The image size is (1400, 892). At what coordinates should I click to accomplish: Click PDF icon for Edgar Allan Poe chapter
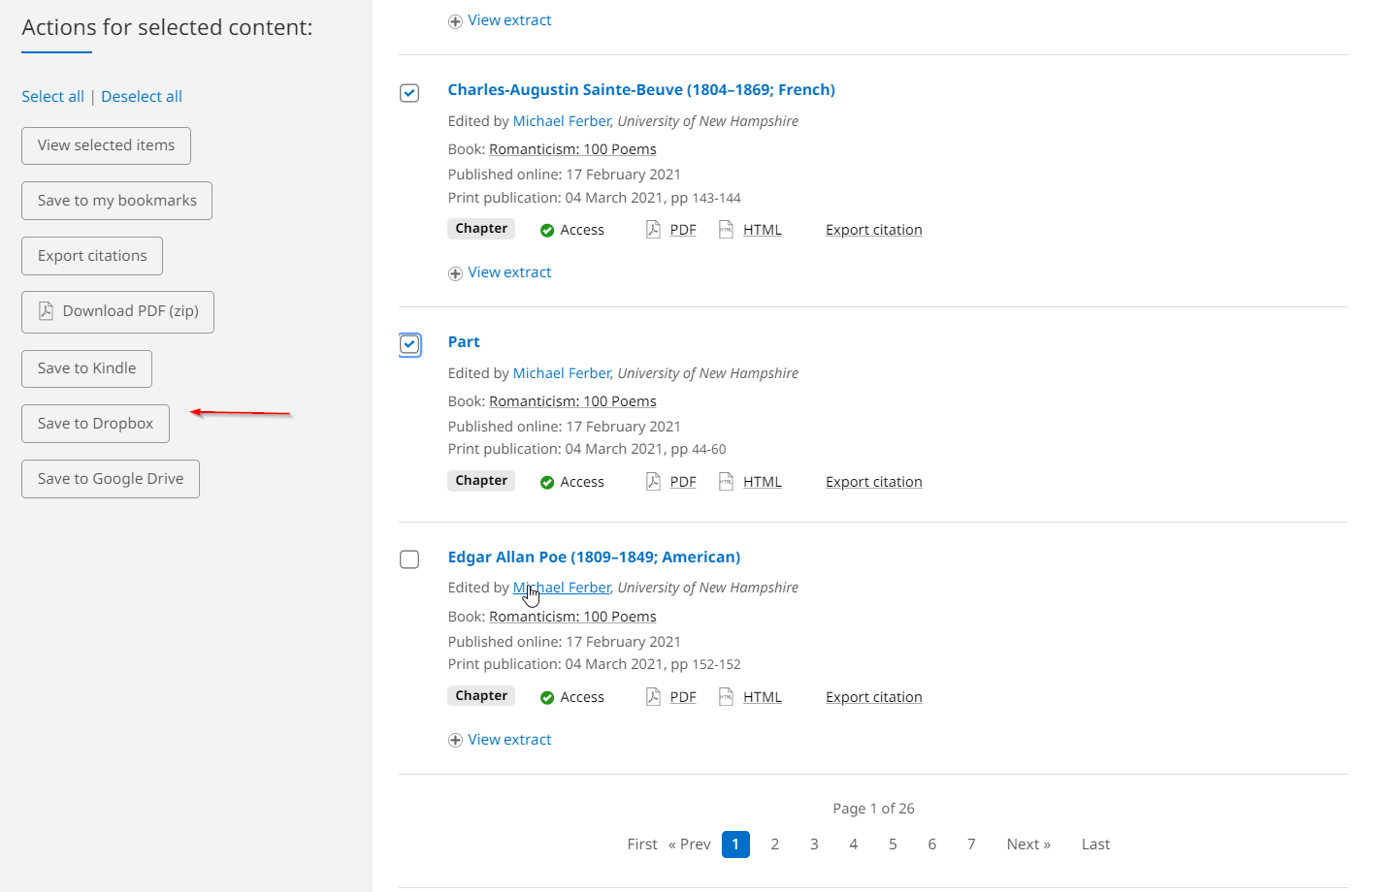click(x=653, y=697)
